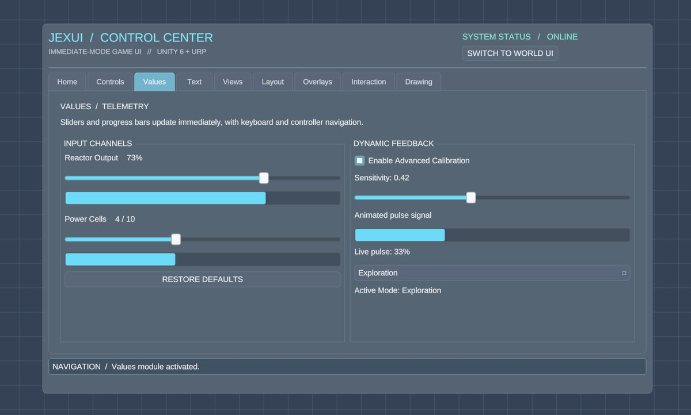Click the animated pulse signal progress bar
Screen dimensions: 691x415
492,235
